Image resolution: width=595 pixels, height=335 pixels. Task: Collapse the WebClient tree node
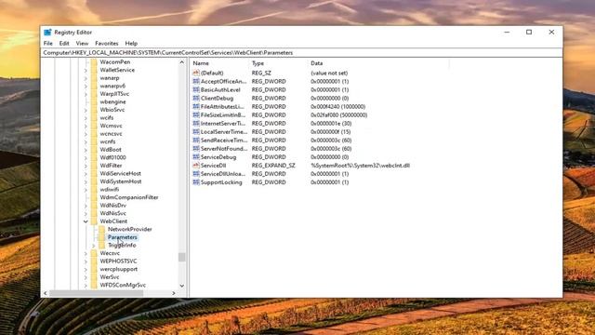(x=86, y=221)
